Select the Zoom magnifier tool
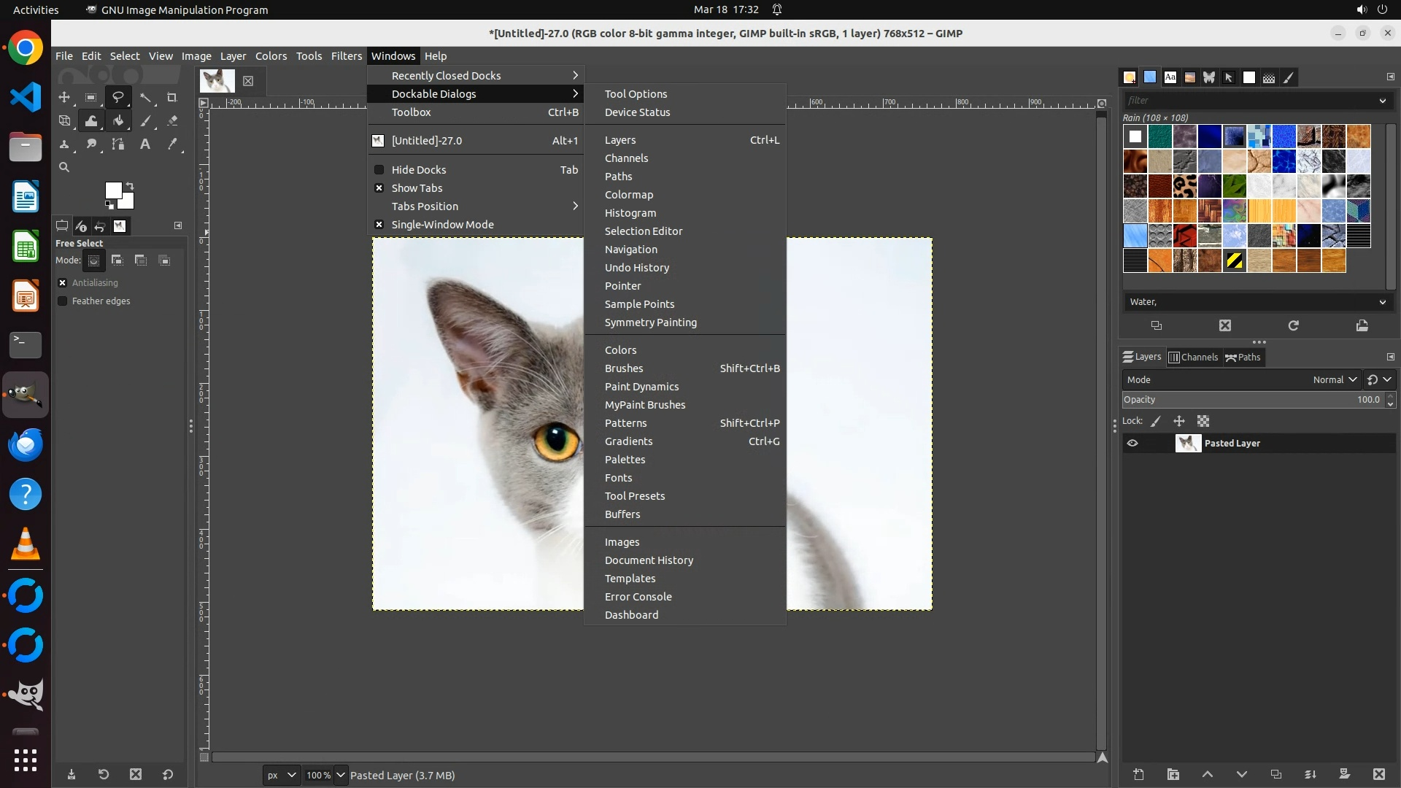Image resolution: width=1401 pixels, height=788 pixels. point(64,168)
